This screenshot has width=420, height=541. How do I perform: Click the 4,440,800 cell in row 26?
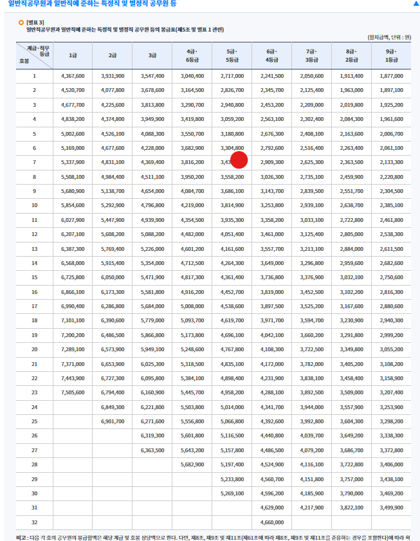(272, 436)
